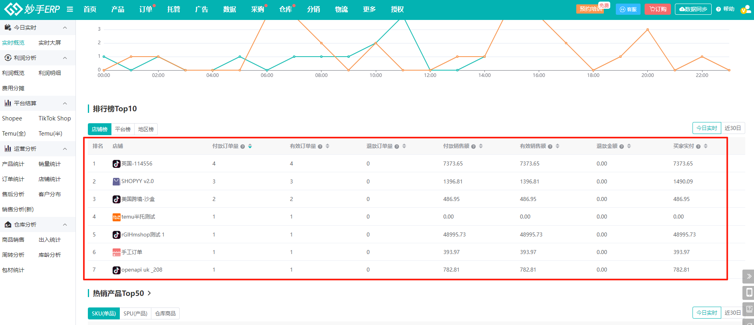This screenshot has width=754, height=325.
Task: Select the SKU(单品) tab
Action: click(104, 313)
